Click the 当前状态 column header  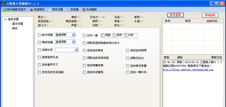click(212, 21)
